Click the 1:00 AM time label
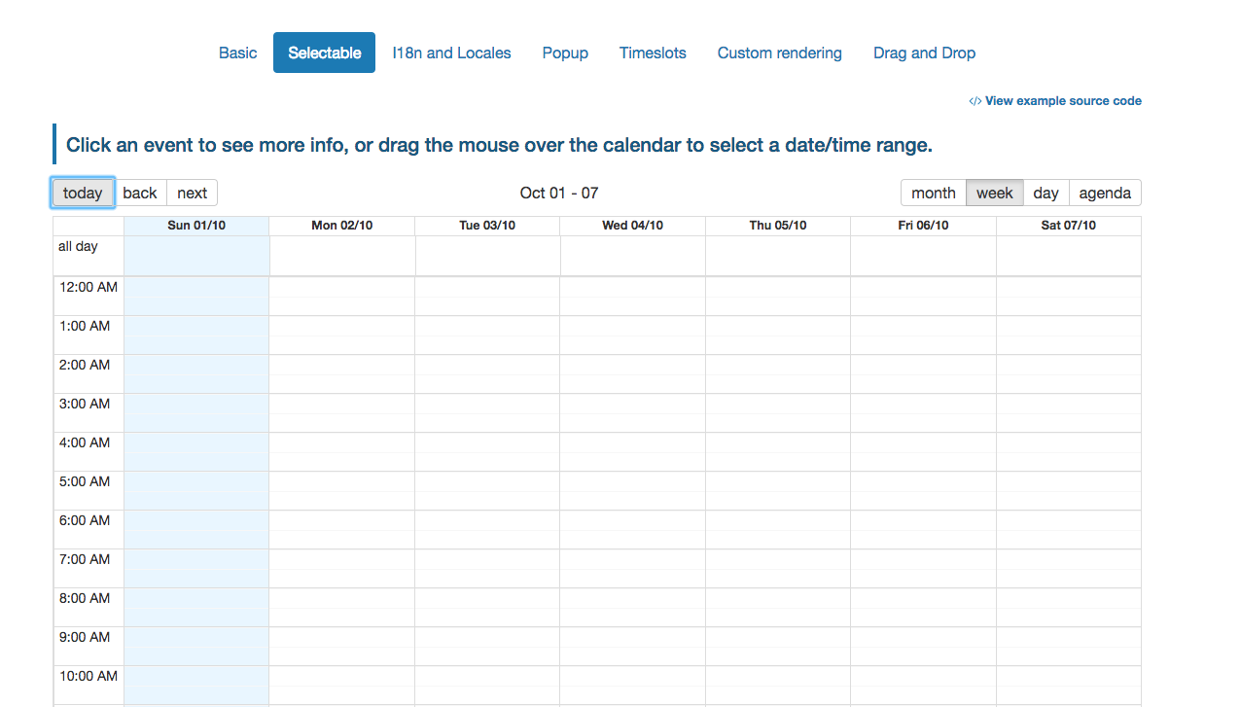This screenshot has width=1240, height=707. point(86,326)
